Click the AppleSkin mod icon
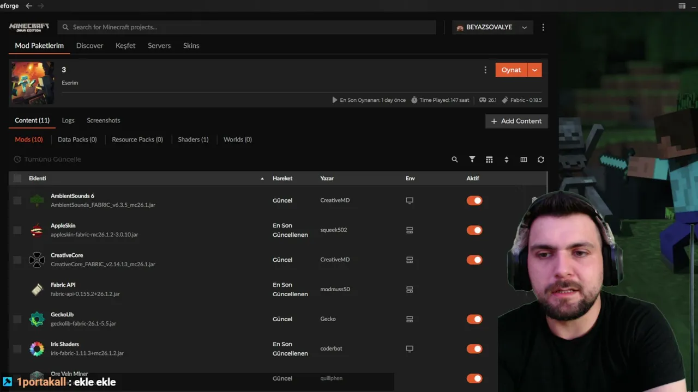698x392 pixels. click(37, 230)
